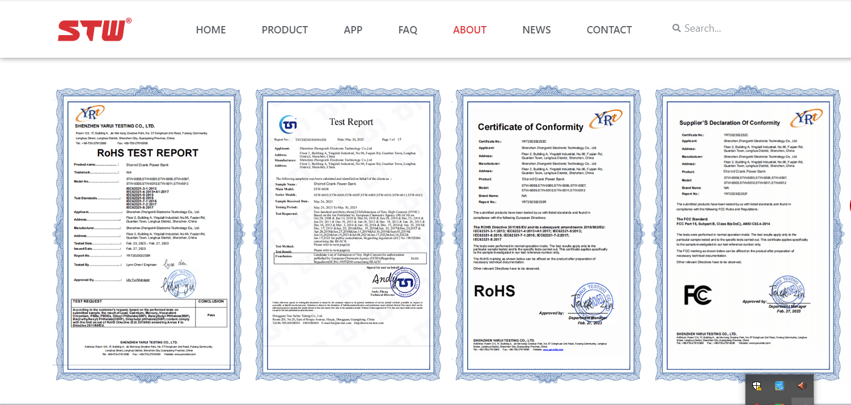Navigate to the CONTACT page
The height and width of the screenshot is (405, 851).
pos(609,30)
